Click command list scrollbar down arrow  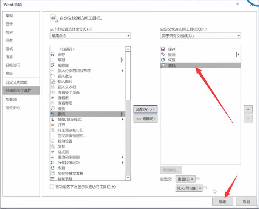click(128, 178)
